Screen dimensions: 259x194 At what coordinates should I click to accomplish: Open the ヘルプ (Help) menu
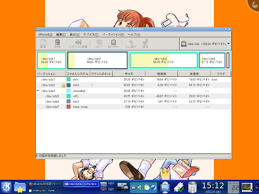click(134, 34)
